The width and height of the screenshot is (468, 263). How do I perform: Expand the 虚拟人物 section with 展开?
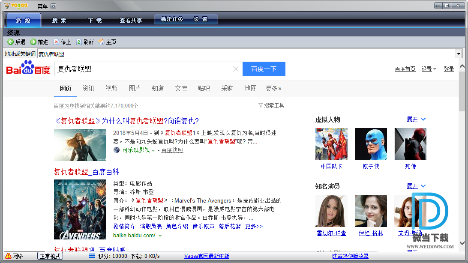(x=416, y=119)
